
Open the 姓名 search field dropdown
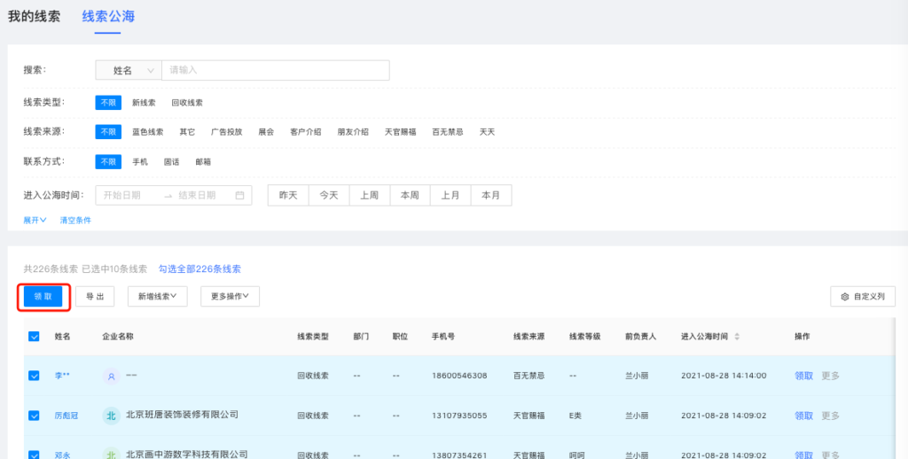128,70
